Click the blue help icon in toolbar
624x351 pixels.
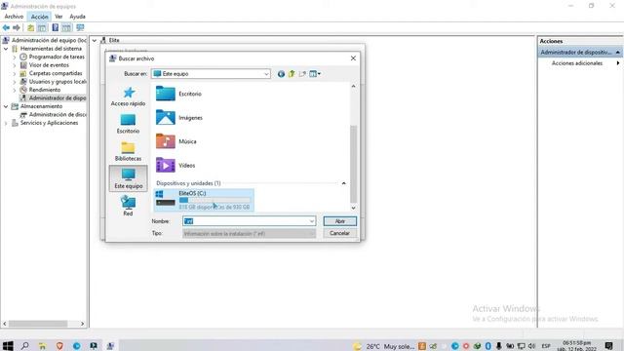[x=56, y=27]
